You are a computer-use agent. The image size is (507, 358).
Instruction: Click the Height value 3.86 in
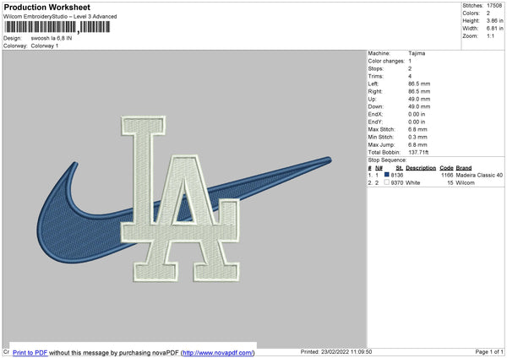[494, 20]
